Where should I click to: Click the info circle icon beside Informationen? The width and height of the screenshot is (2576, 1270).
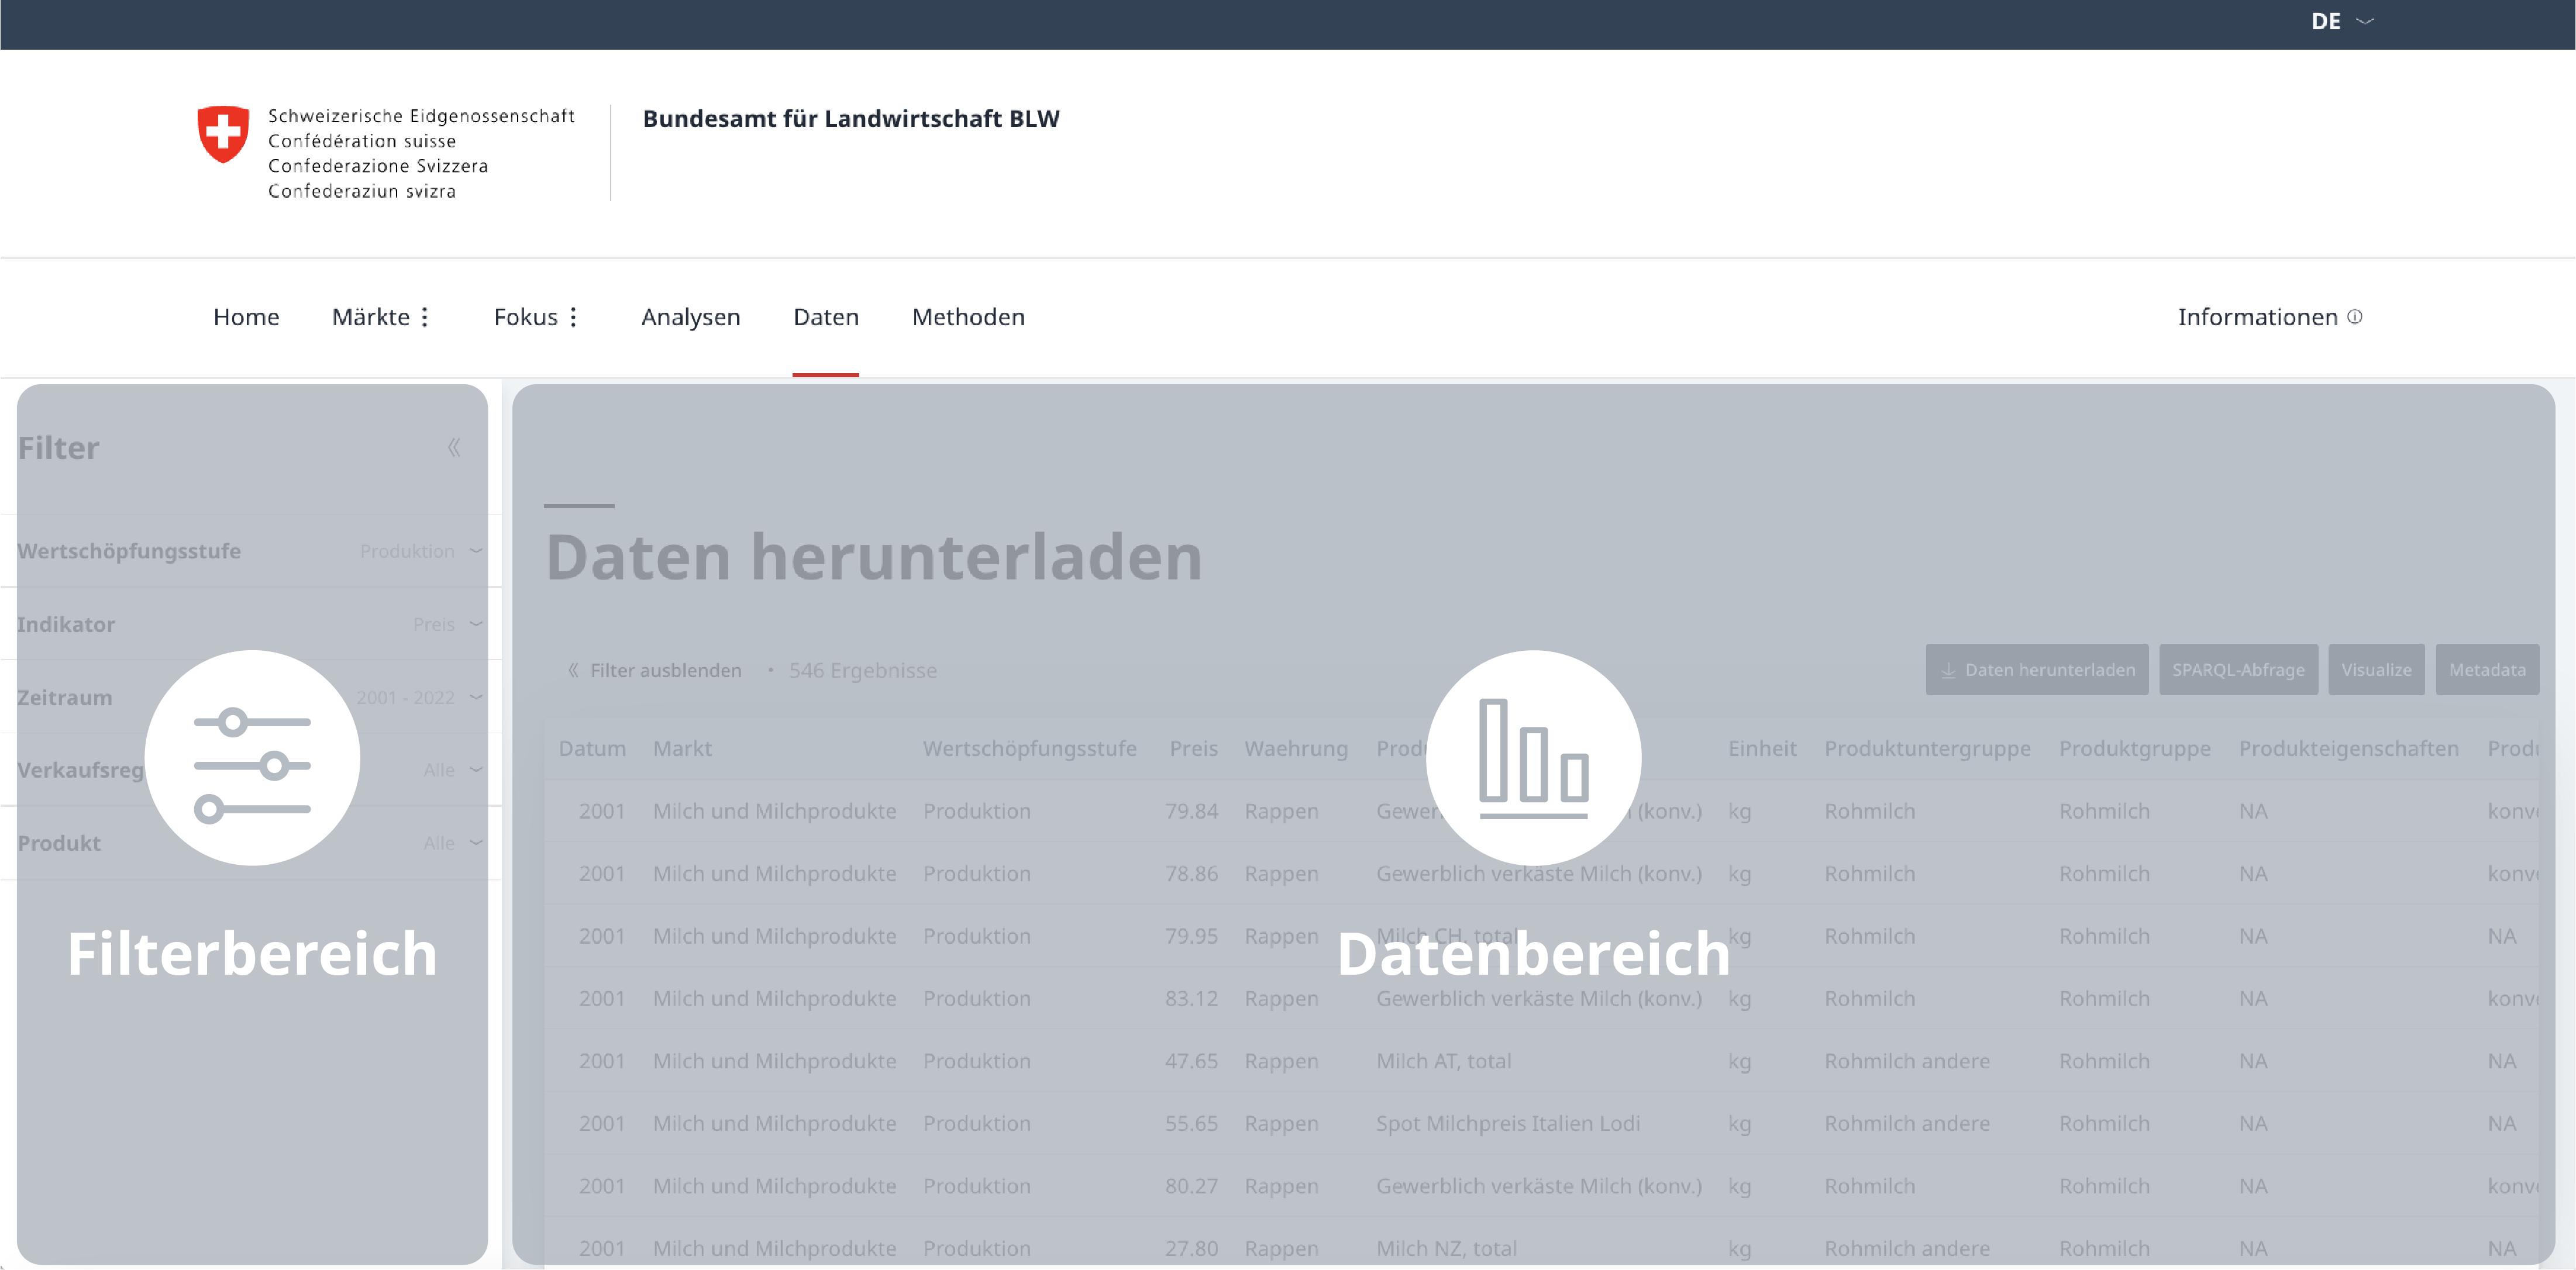coord(2355,317)
